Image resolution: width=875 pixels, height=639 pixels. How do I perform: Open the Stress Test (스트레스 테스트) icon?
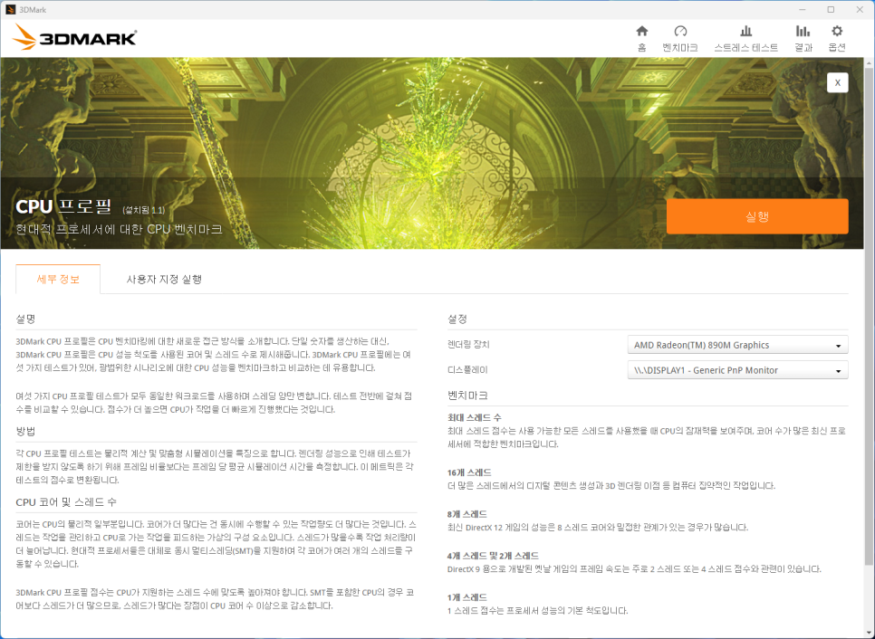click(745, 37)
